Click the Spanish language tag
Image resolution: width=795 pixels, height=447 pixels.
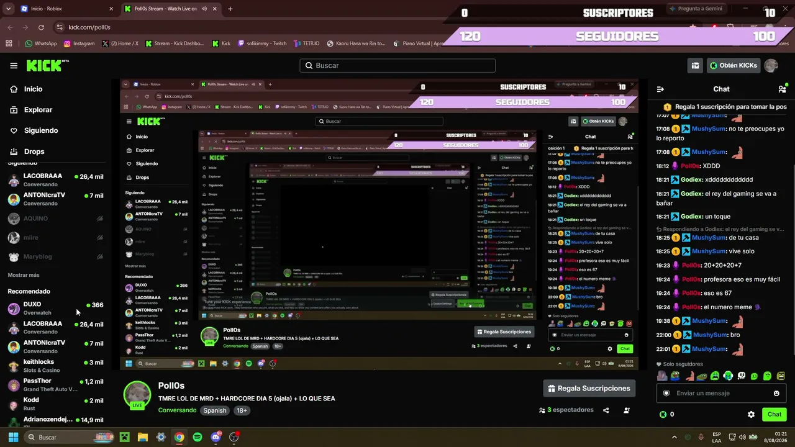pos(215,410)
